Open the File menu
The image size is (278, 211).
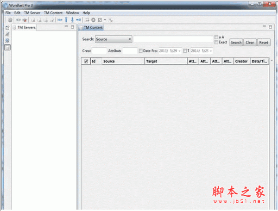pyautogui.click(x=8, y=13)
